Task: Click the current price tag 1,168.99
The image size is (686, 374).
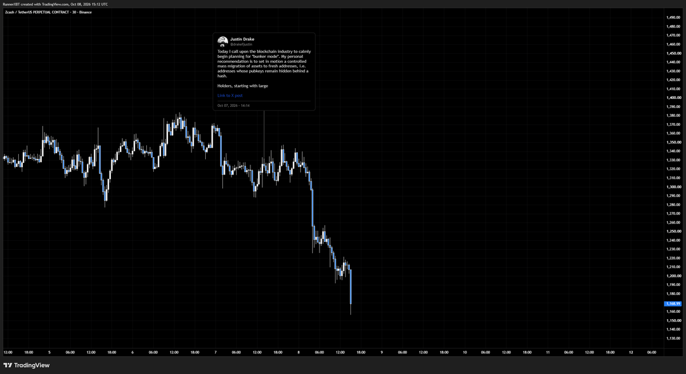Action: click(672, 304)
